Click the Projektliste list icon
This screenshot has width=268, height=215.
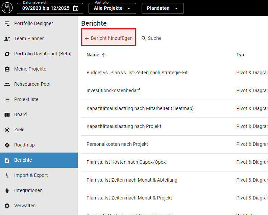pyautogui.click(x=7, y=100)
